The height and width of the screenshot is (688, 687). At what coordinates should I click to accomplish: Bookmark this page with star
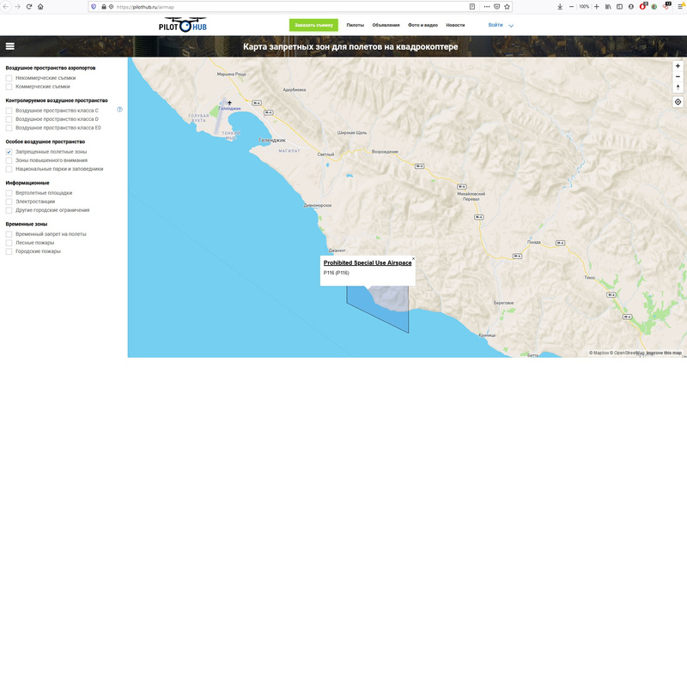[x=507, y=7]
